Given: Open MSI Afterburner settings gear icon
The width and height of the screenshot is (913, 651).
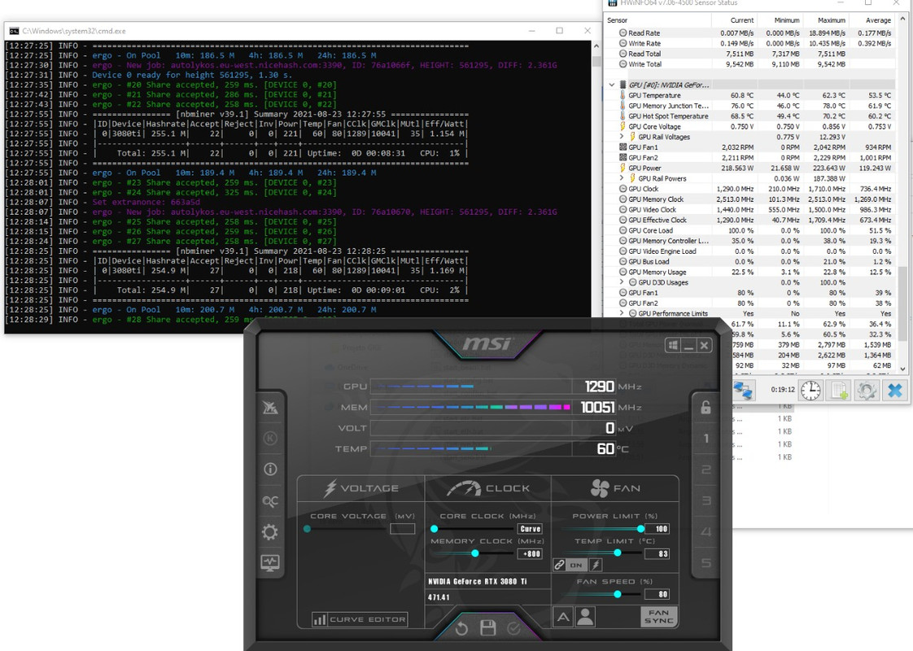Looking at the screenshot, I should pos(269,532).
